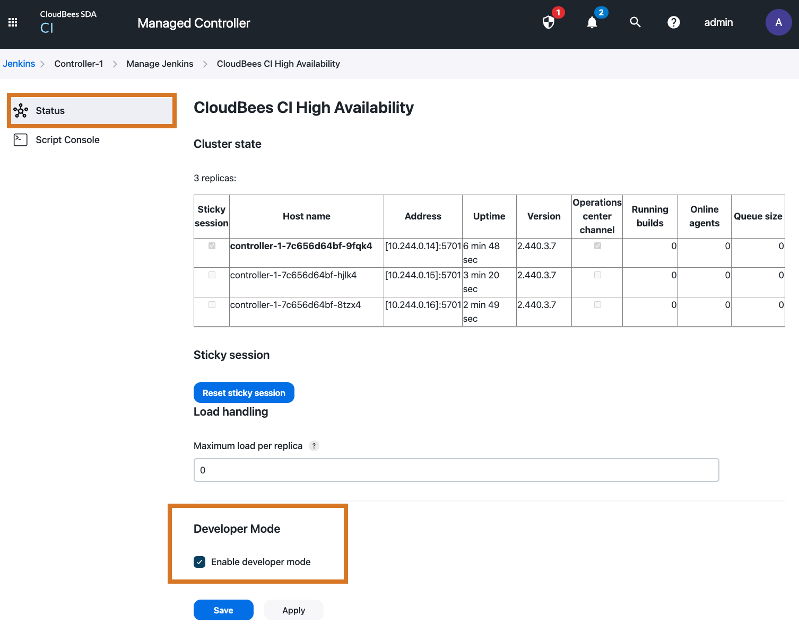The width and height of the screenshot is (799, 633).
Task: Focus the Maximum load per replica field
Action: (x=456, y=470)
